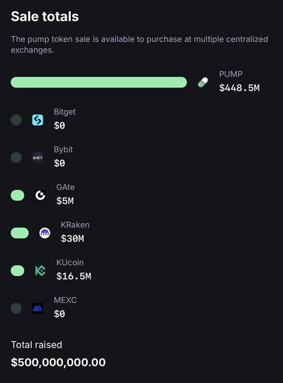Click the green Kraken amount bar
This screenshot has height=383, width=283.
tap(20, 233)
